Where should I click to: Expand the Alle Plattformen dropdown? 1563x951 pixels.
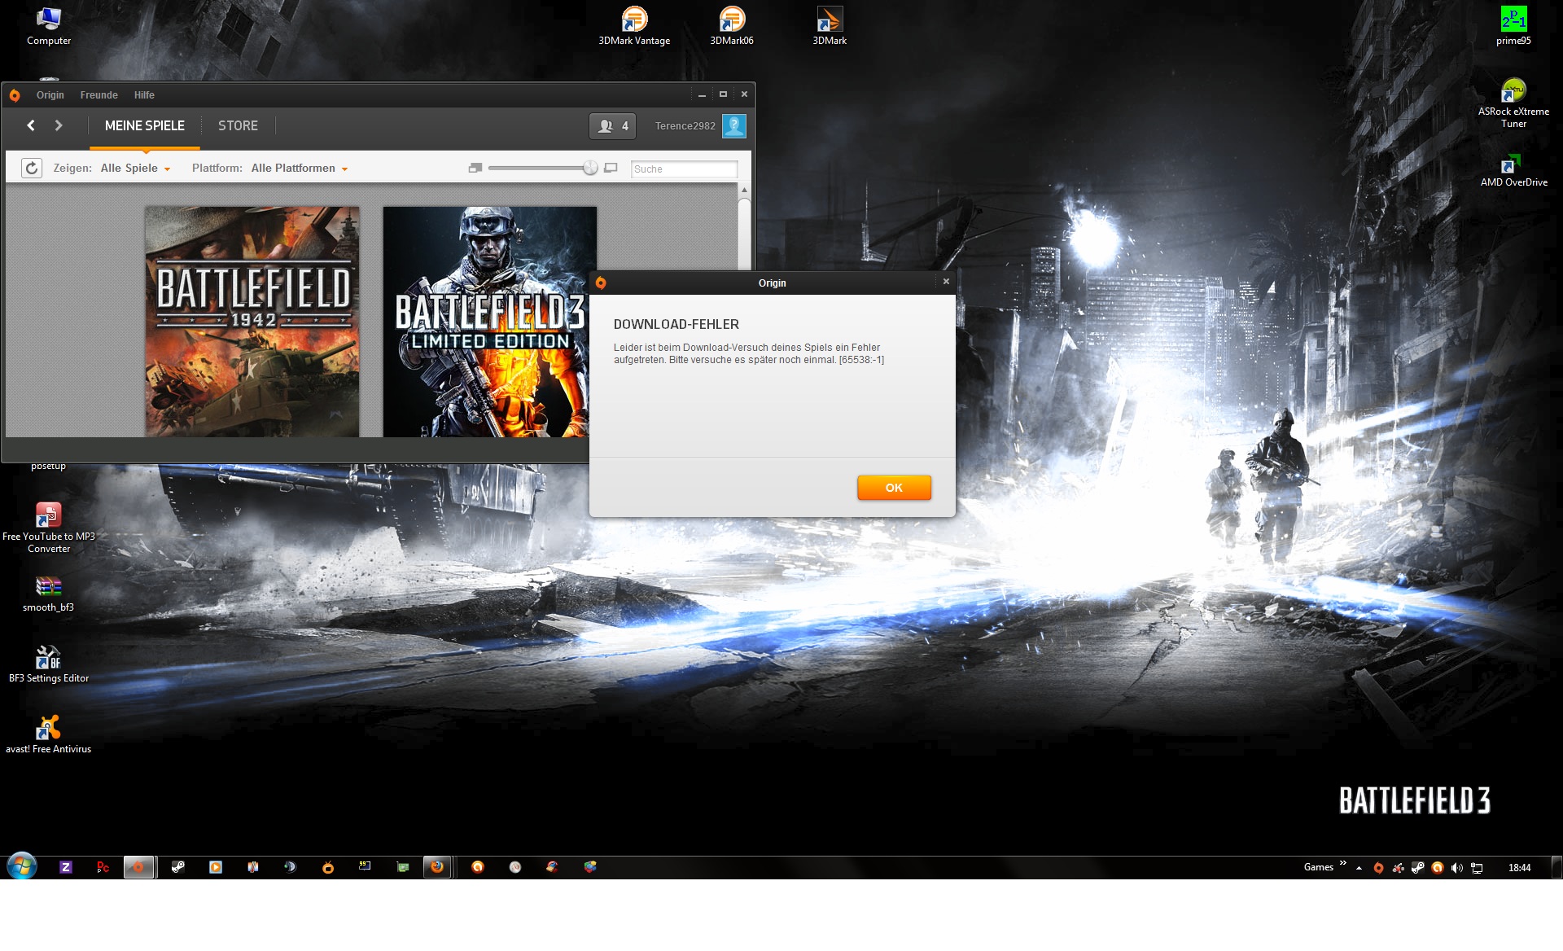[x=300, y=169]
